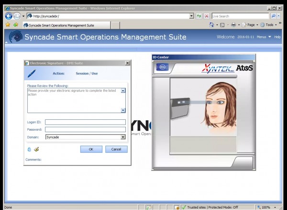Image resolution: width=287 pixels, height=210 pixels.
Task: Click into the Password field
Action: tap(85, 129)
